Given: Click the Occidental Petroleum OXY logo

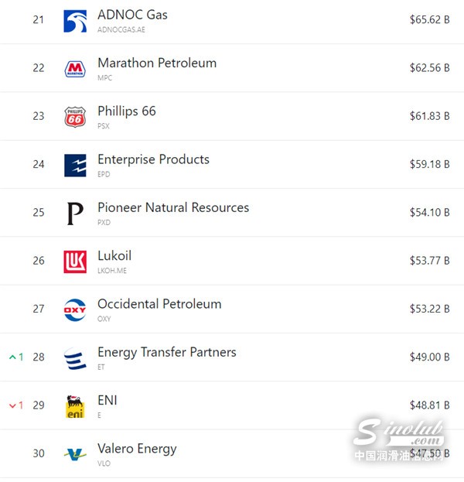Looking at the screenshot, I should click(x=75, y=309).
